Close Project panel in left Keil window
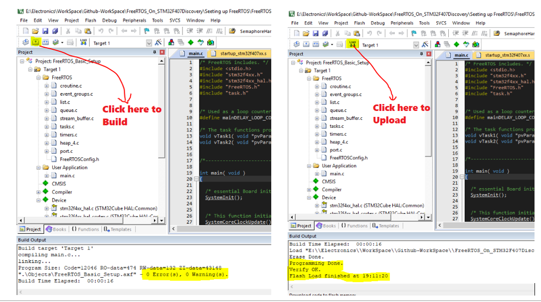 click(x=162, y=52)
